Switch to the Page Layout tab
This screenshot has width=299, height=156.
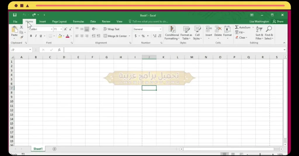(59, 22)
